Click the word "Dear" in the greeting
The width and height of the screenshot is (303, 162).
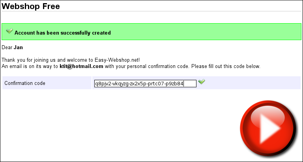point(7,48)
